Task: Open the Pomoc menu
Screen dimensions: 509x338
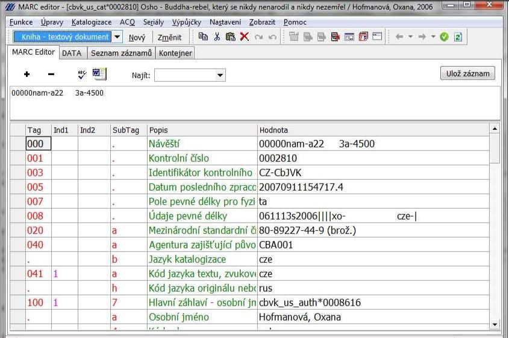Action: [295, 22]
